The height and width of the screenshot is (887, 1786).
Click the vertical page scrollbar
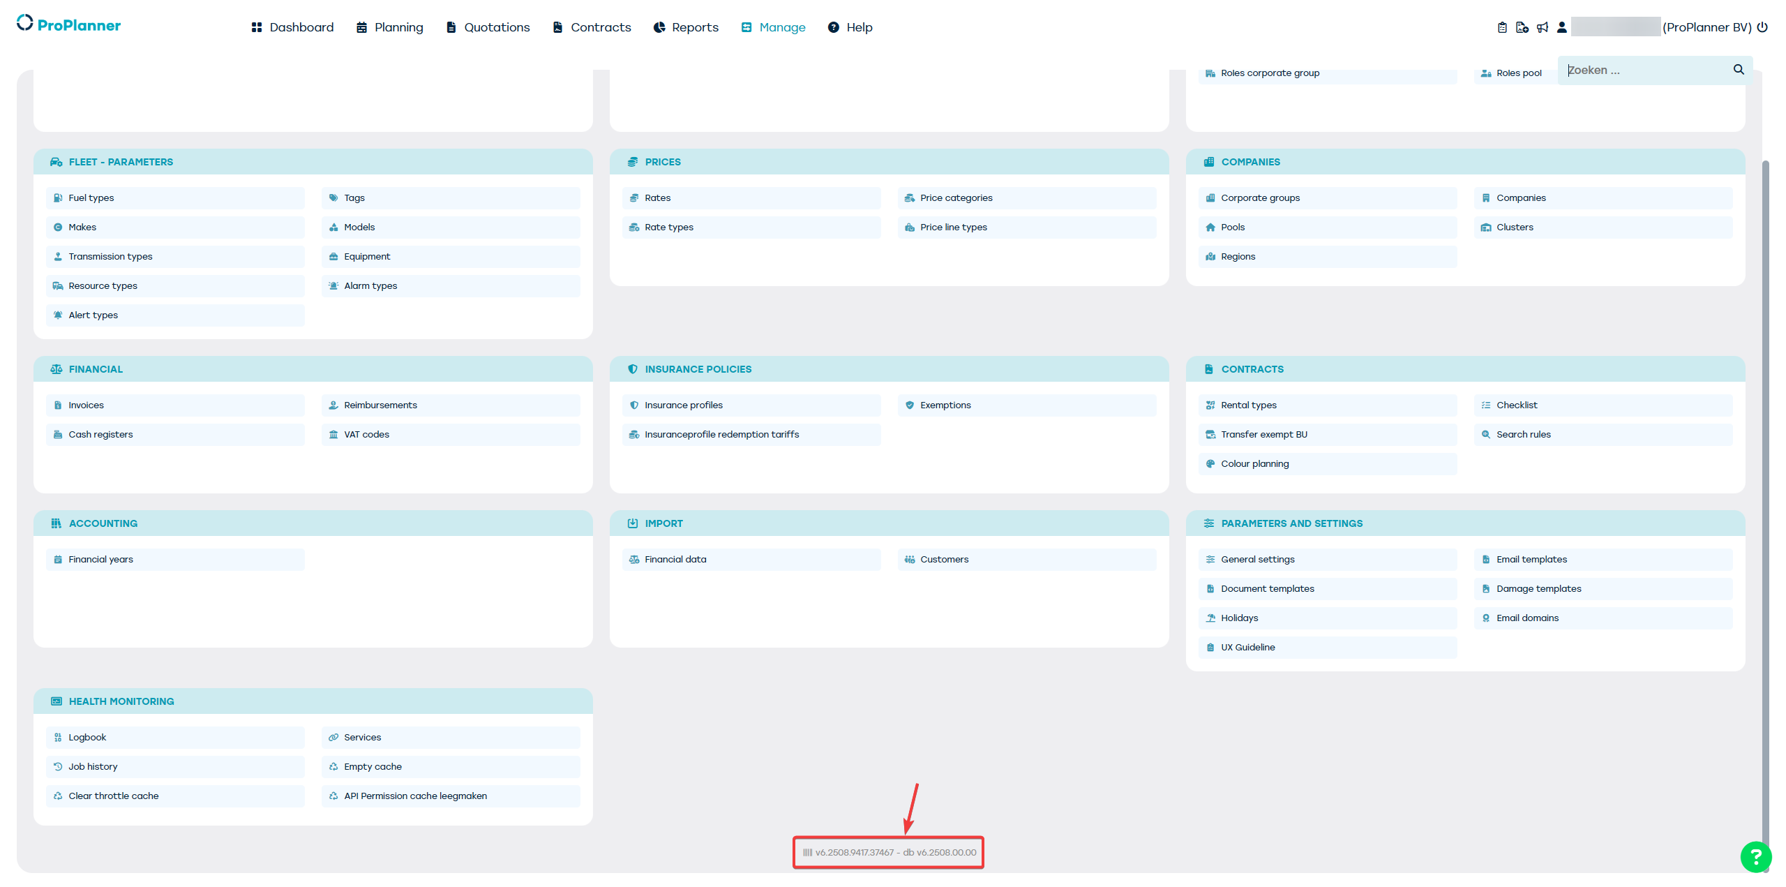1765,489
